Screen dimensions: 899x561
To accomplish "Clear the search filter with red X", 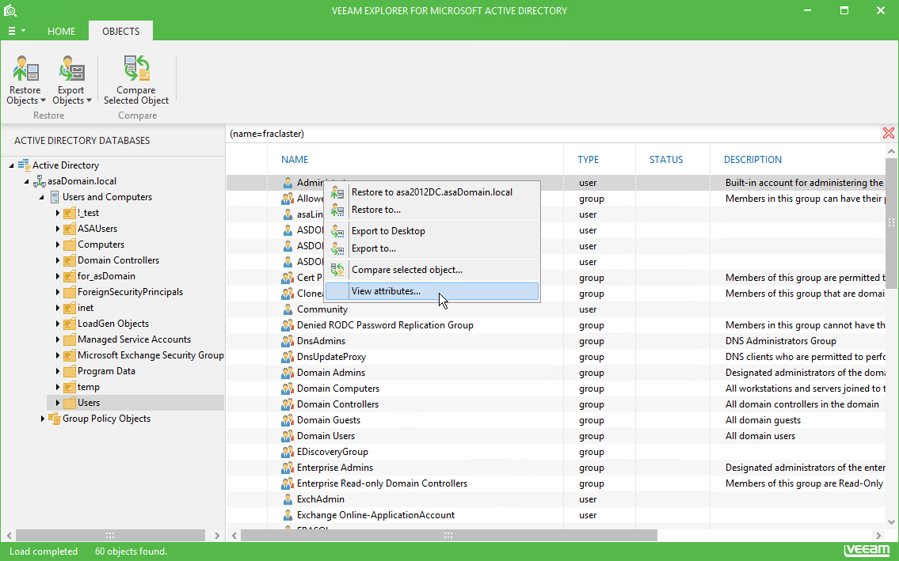I will (x=889, y=134).
